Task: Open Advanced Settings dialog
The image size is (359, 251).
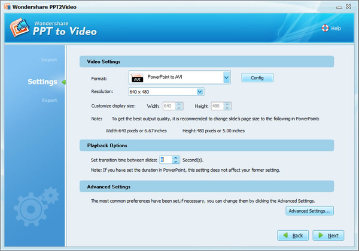Action: [x=309, y=211]
